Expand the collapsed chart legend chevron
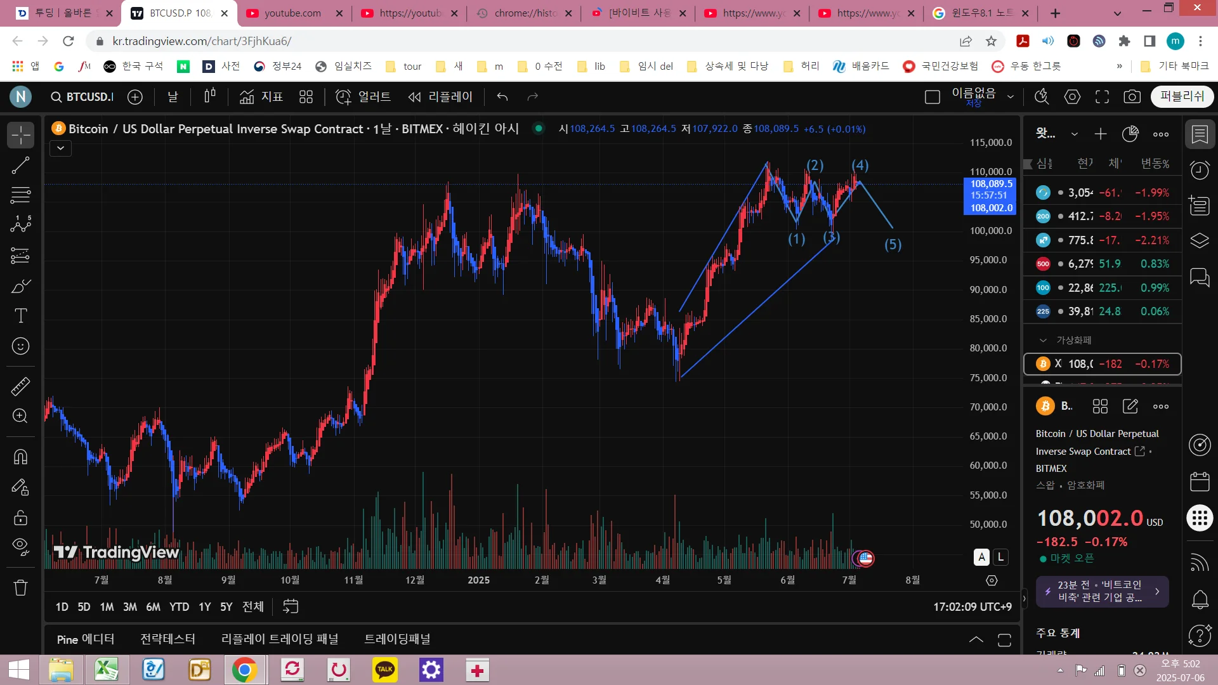Image resolution: width=1218 pixels, height=685 pixels. (x=60, y=148)
